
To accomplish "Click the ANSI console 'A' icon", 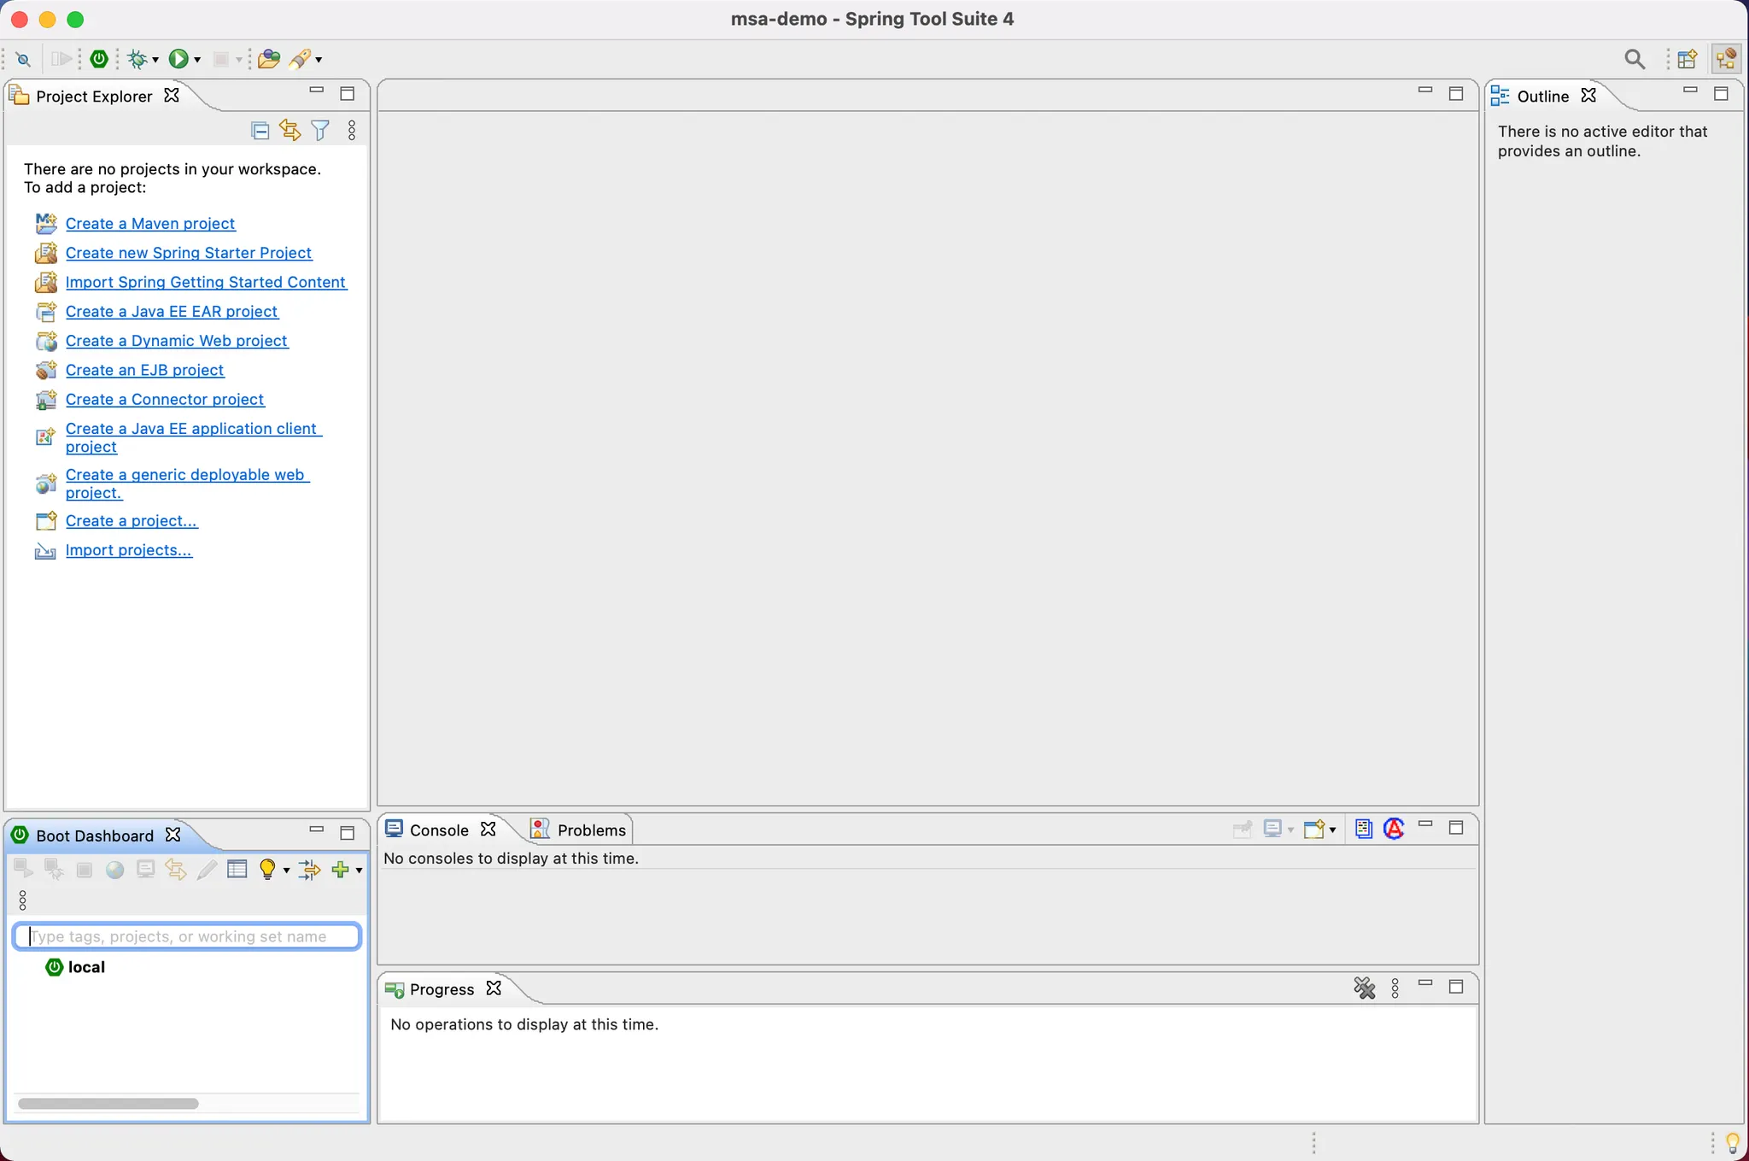I will coord(1394,829).
